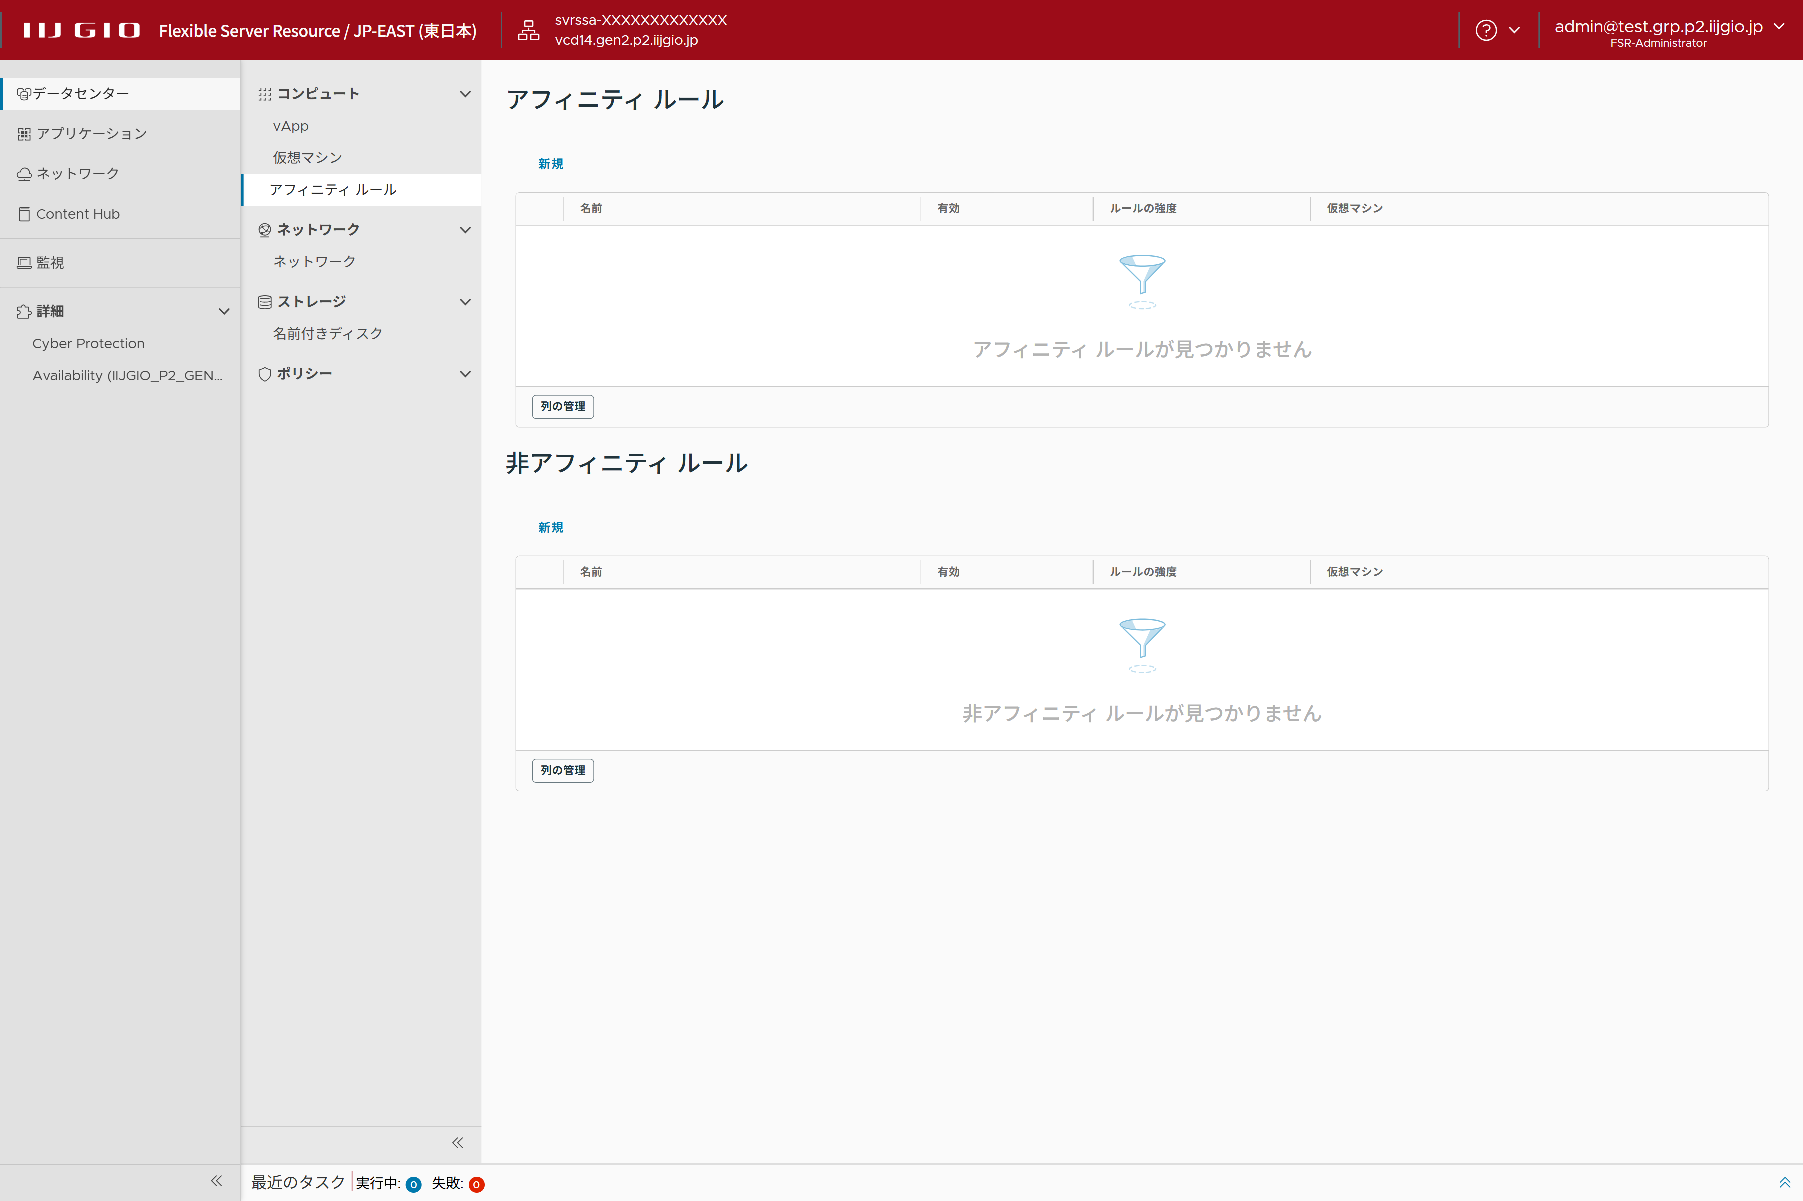Click the 名前 column header in affinity table
This screenshot has width=1803, height=1201.
tap(591, 208)
